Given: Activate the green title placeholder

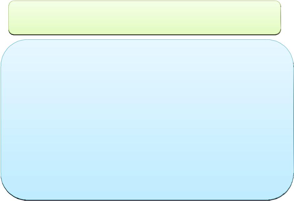Looking at the screenshot, I should 144,18.
